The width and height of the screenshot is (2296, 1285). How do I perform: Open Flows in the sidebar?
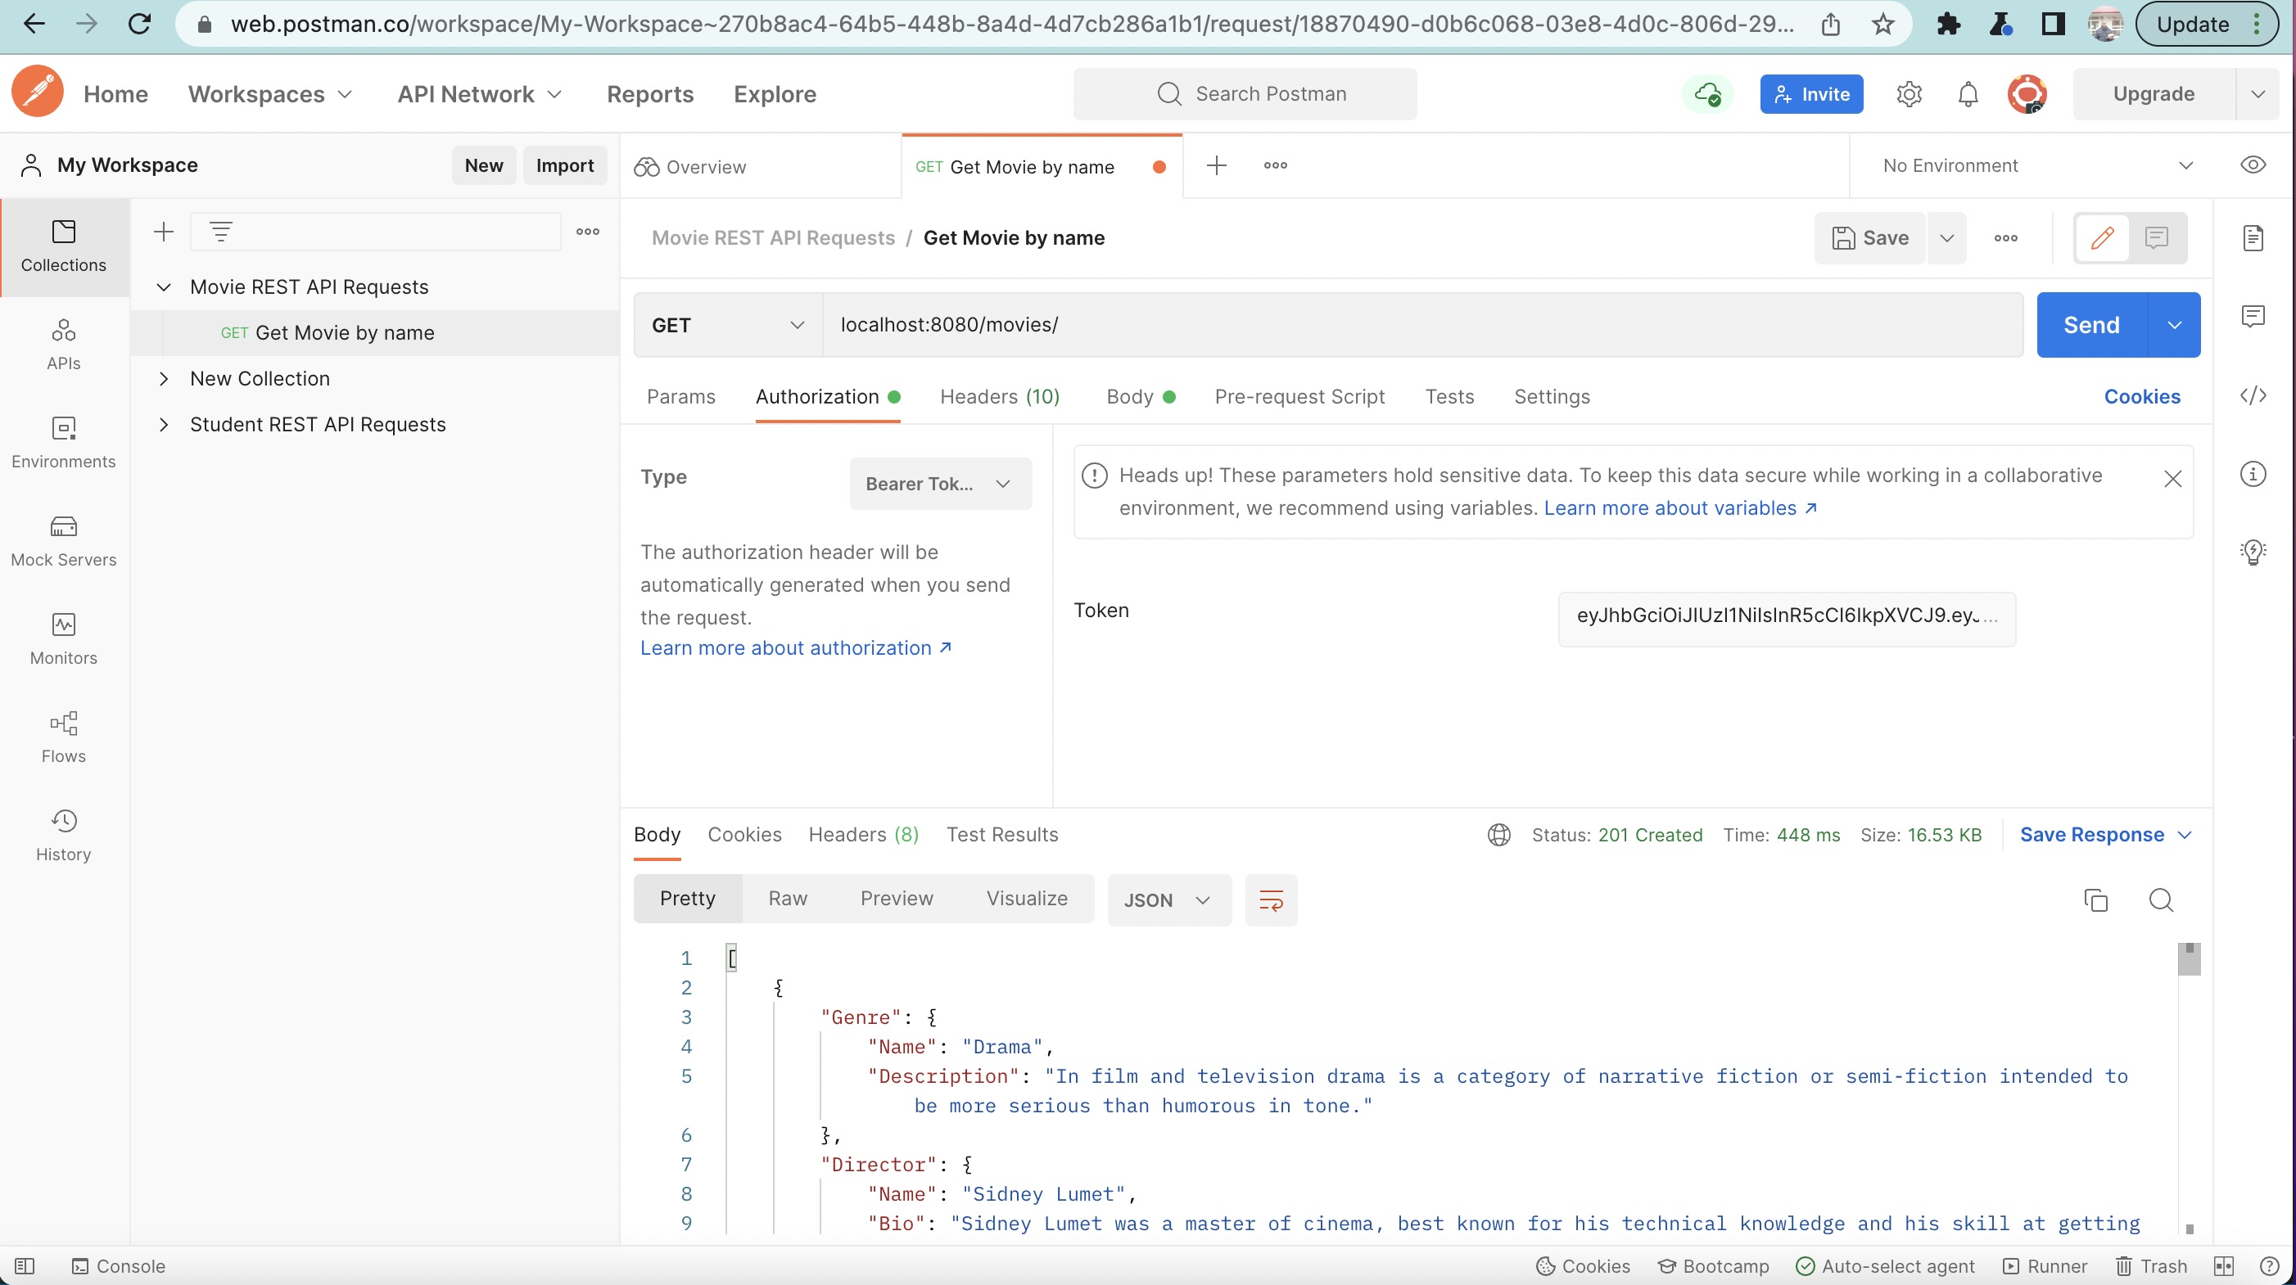click(x=63, y=736)
